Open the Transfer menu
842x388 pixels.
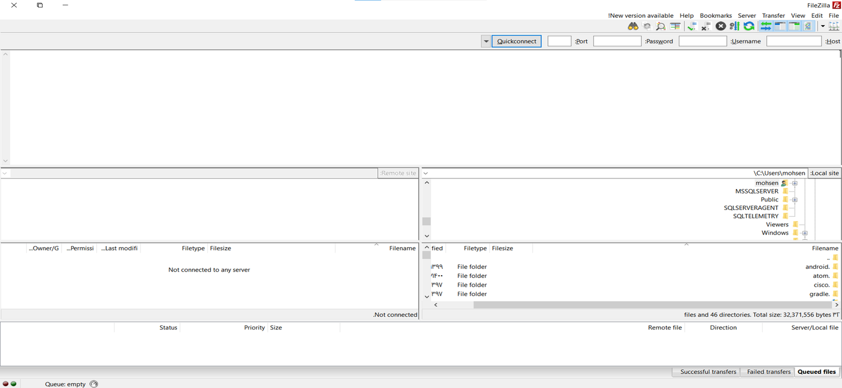pos(773,16)
